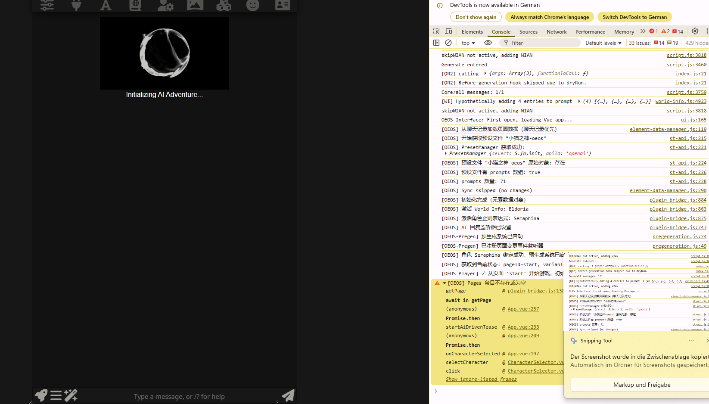Open DevTools settings gear
Screen dimensions: 709x404
click(695, 31)
